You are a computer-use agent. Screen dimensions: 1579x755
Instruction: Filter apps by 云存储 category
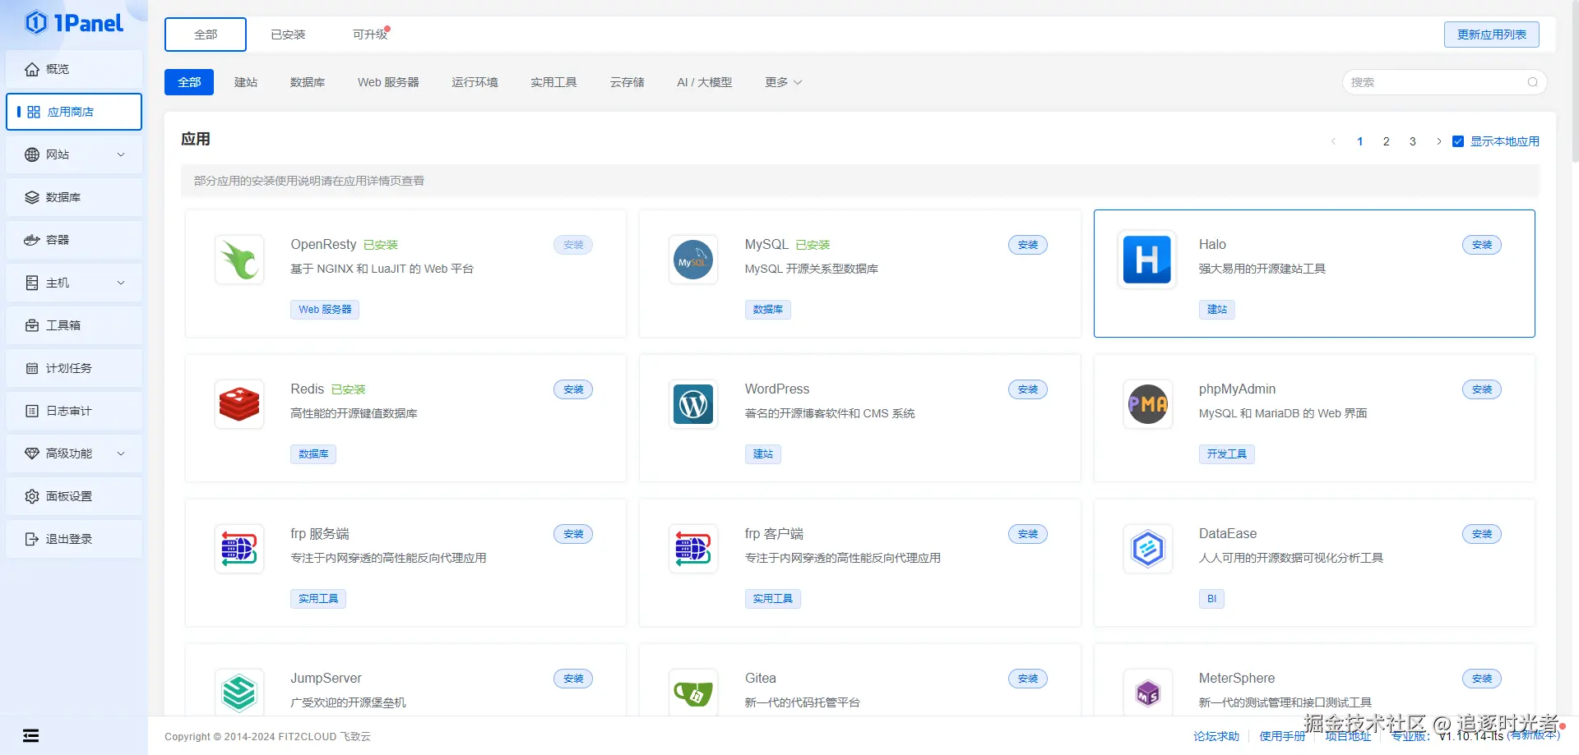tap(627, 82)
